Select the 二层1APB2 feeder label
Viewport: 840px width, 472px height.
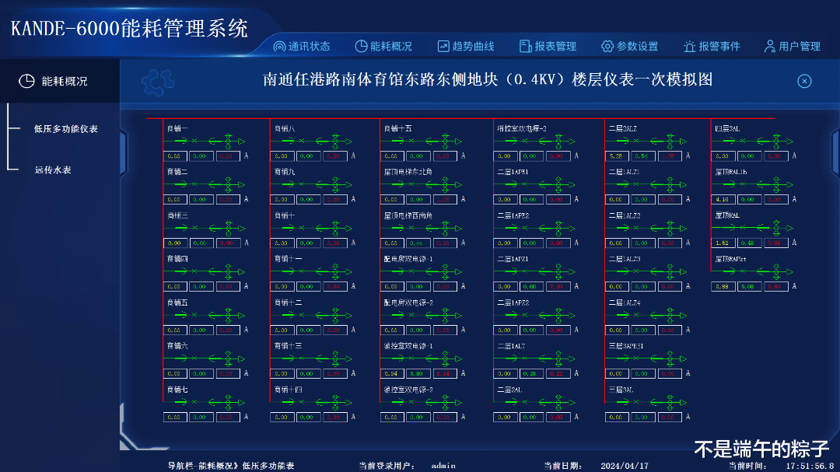[x=513, y=215]
